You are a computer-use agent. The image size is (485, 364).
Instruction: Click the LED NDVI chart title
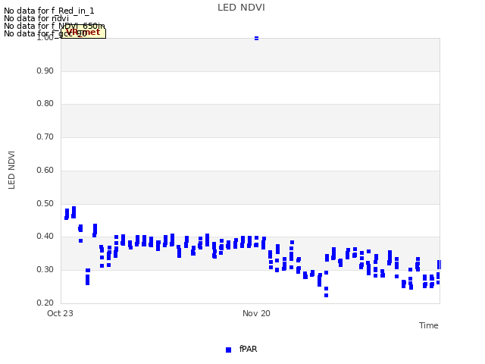(x=241, y=8)
